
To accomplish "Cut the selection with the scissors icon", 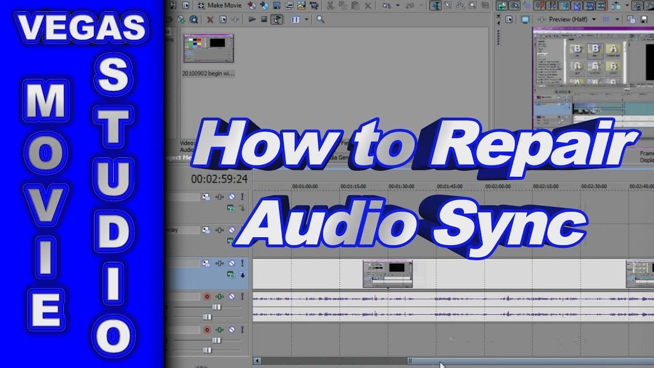I will point(330,6).
